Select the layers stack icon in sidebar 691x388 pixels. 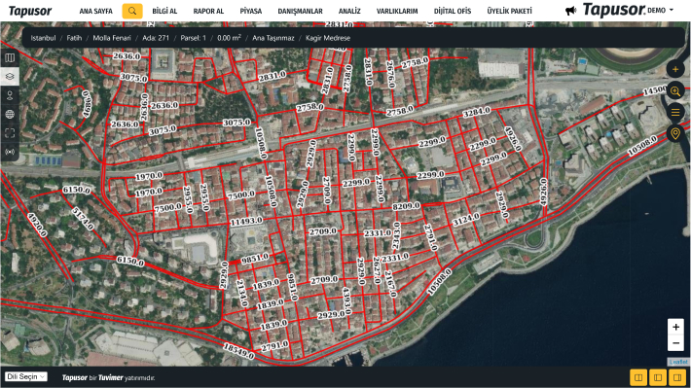pyautogui.click(x=10, y=76)
